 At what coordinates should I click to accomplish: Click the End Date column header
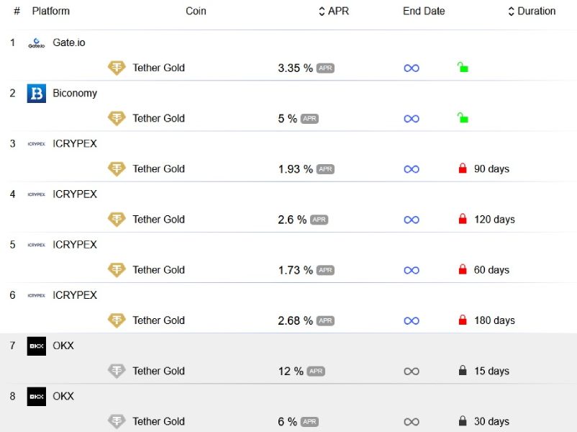pos(424,11)
